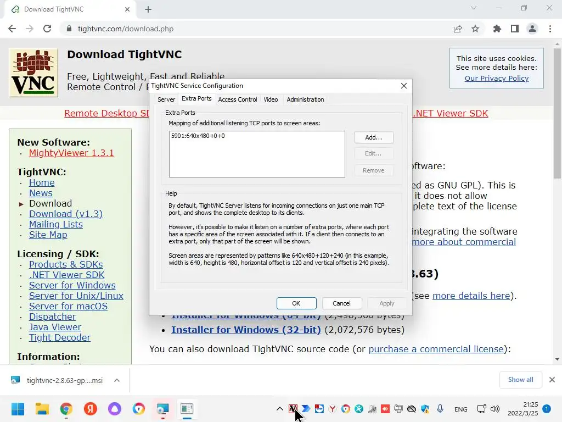Open the Video tab
Image resolution: width=562 pixels, height=422 pixels.
click(x=271, y=99)
